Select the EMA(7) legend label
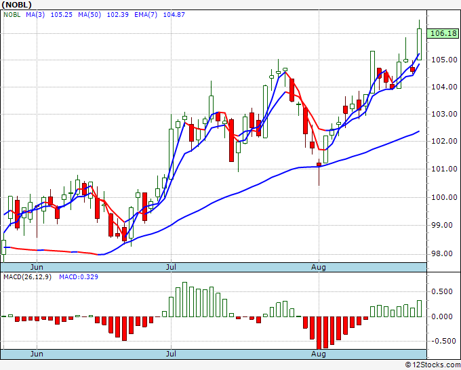 tap(146, 15)
